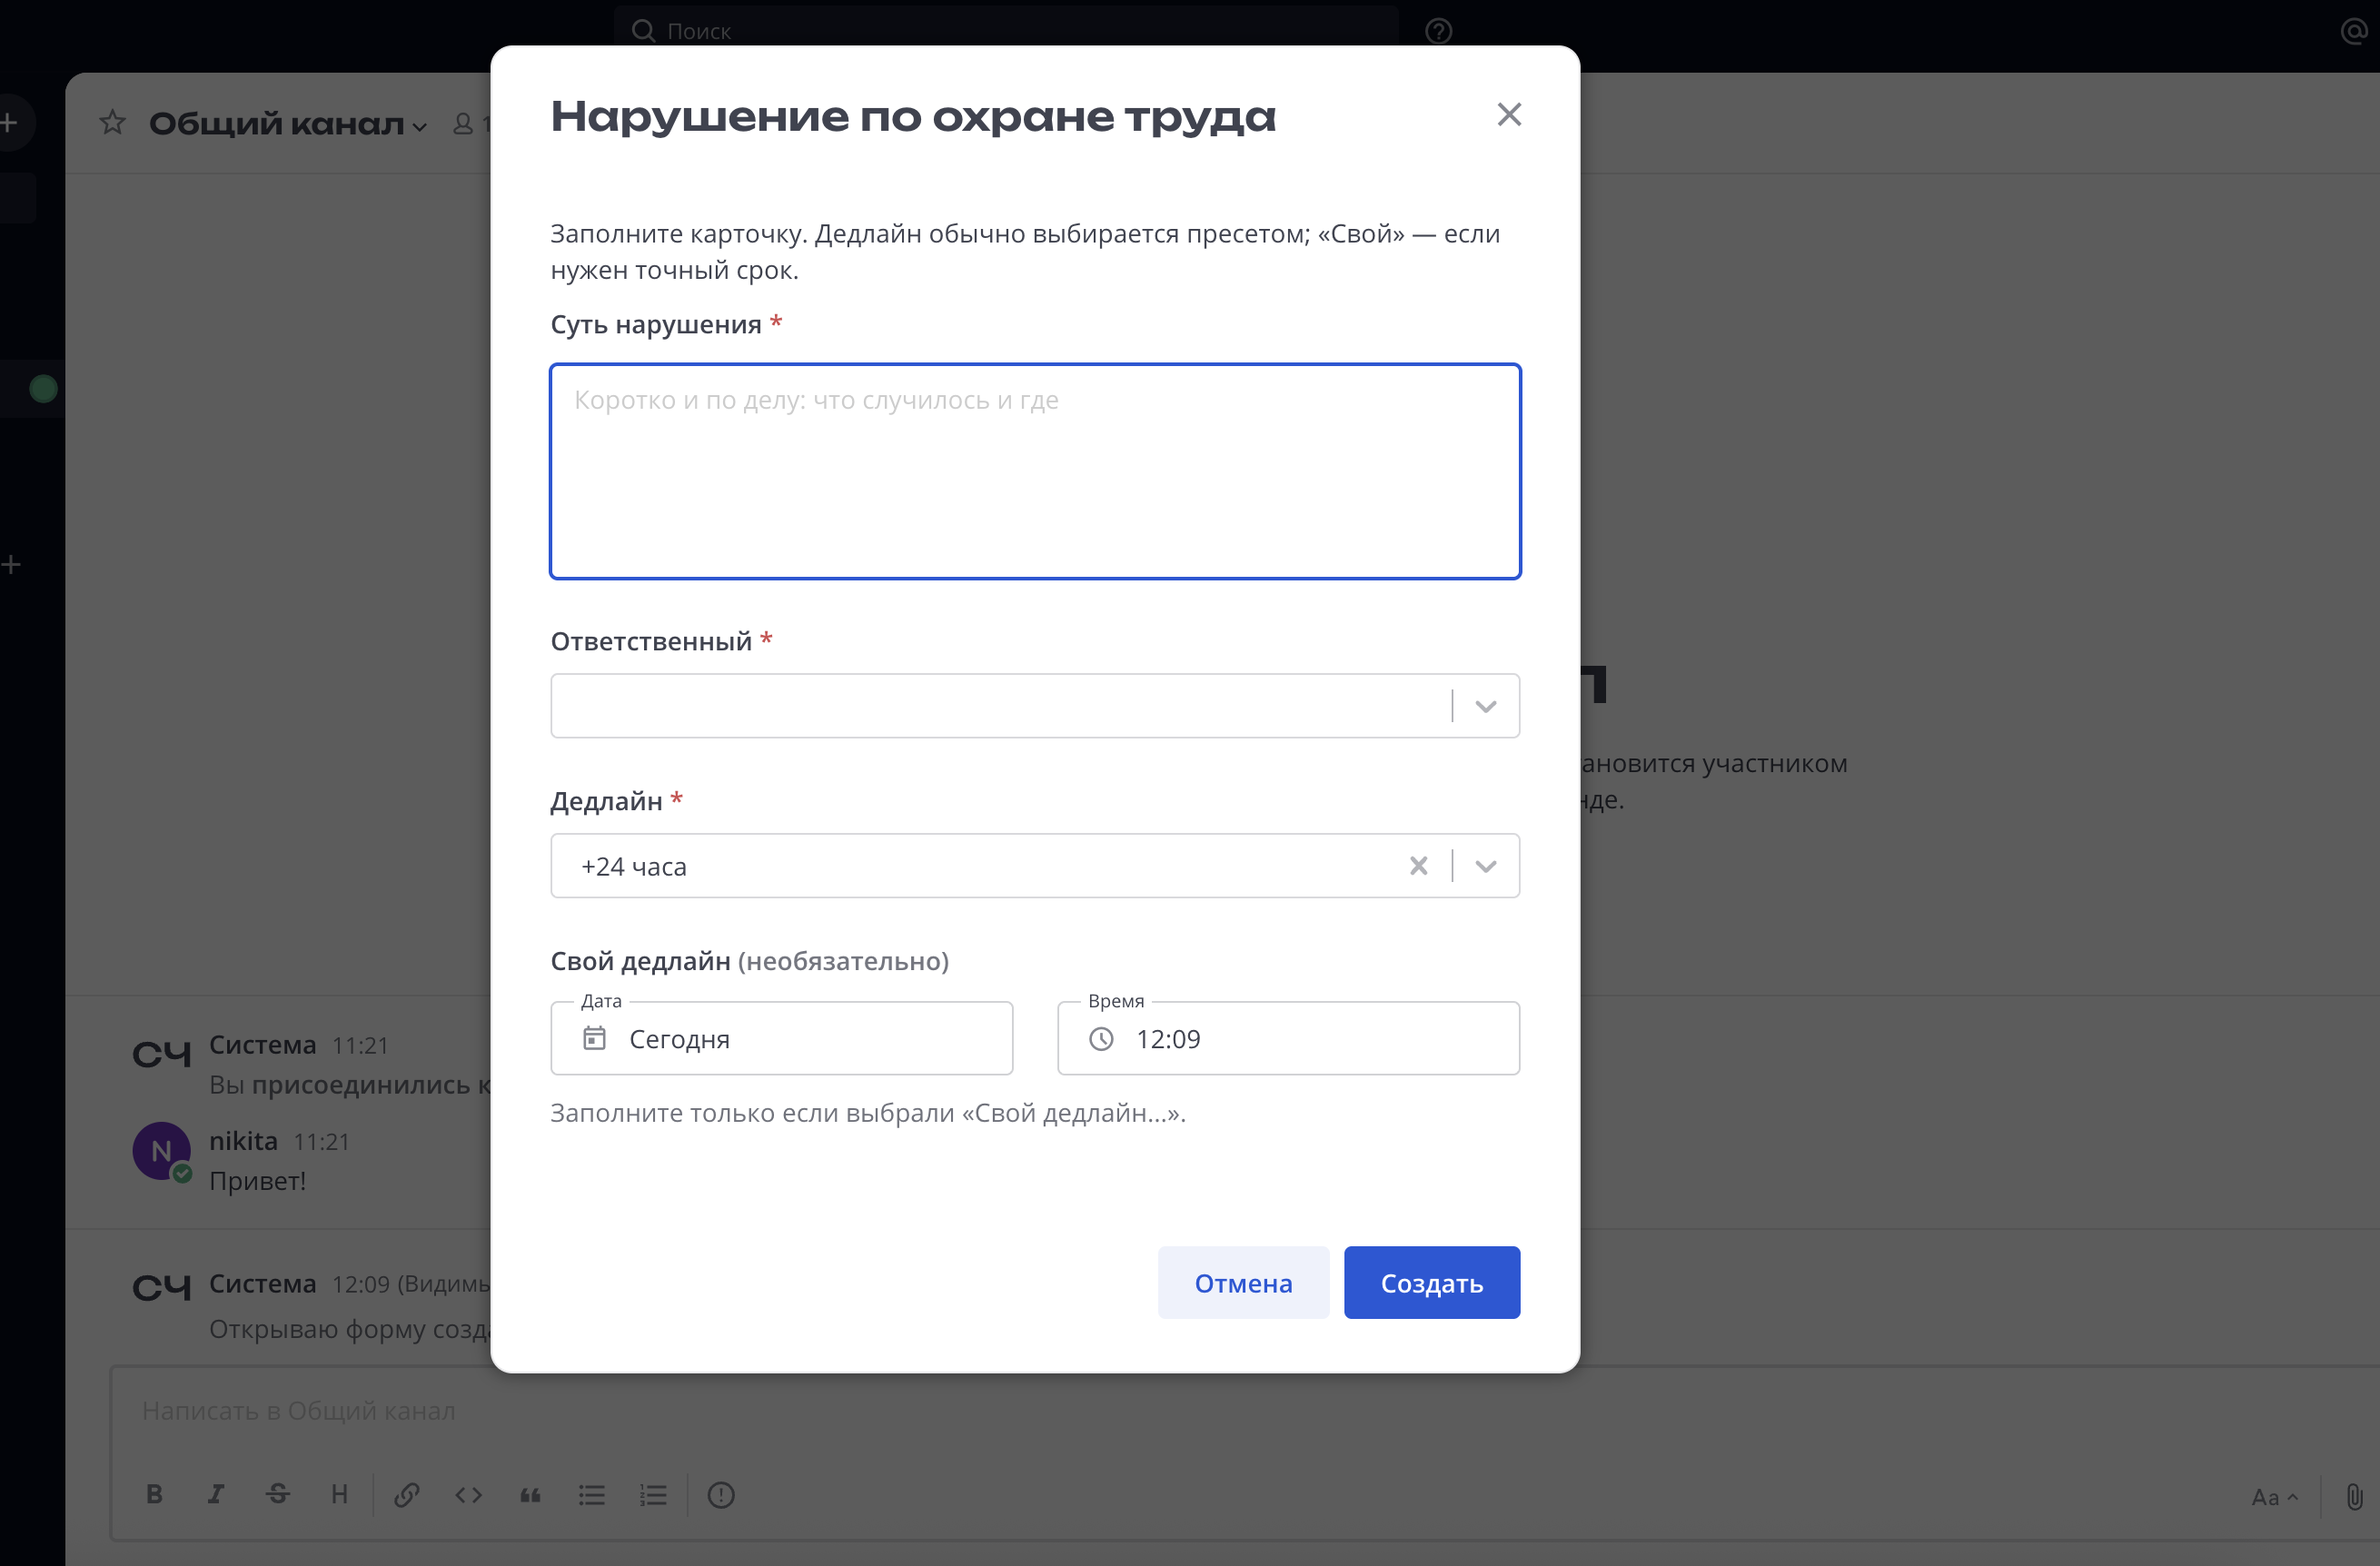Viewport: 2380px width, 1566px height.
Task: Clear the +24 часа deadline selection
Action: pyautogui.click(x=1419, y=866)
